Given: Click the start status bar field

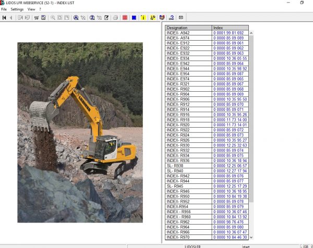Looking at the screenshot, I should tap(270, 246).
